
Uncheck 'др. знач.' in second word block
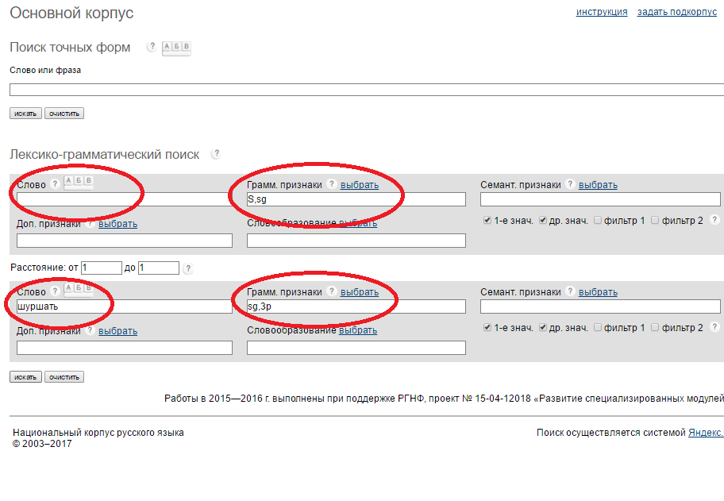[x=542, y=327]
